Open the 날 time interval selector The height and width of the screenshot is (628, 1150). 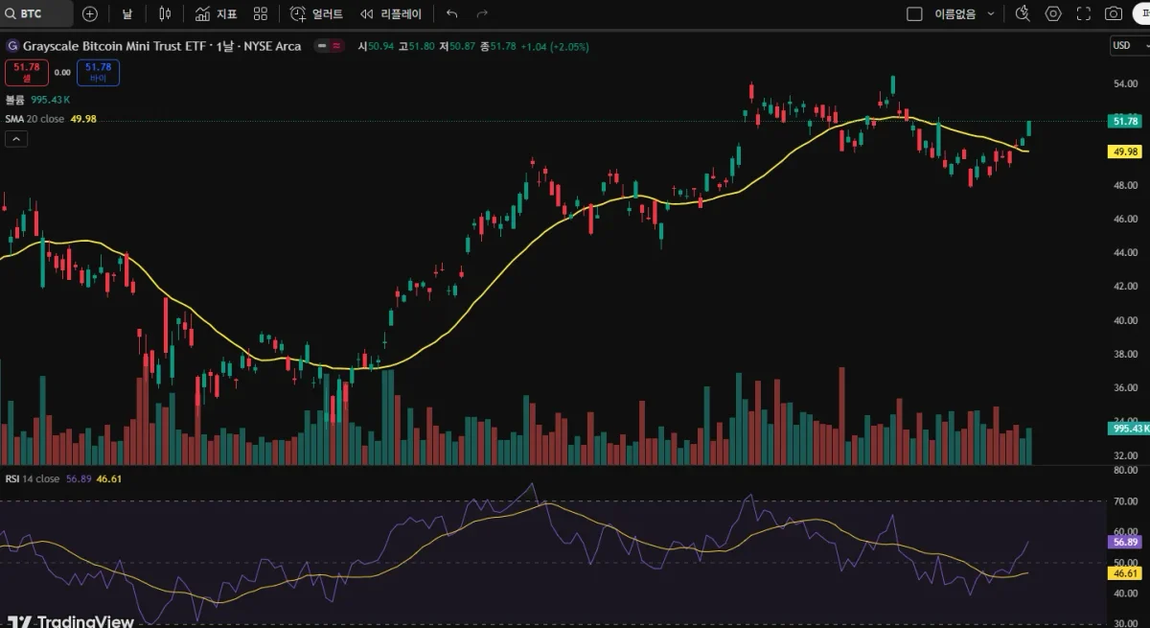coord(127,14)
